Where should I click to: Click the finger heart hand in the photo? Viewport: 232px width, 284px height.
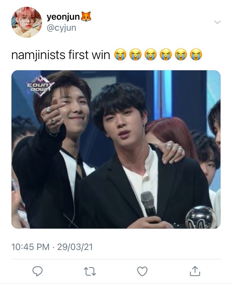tap(53, 113)
